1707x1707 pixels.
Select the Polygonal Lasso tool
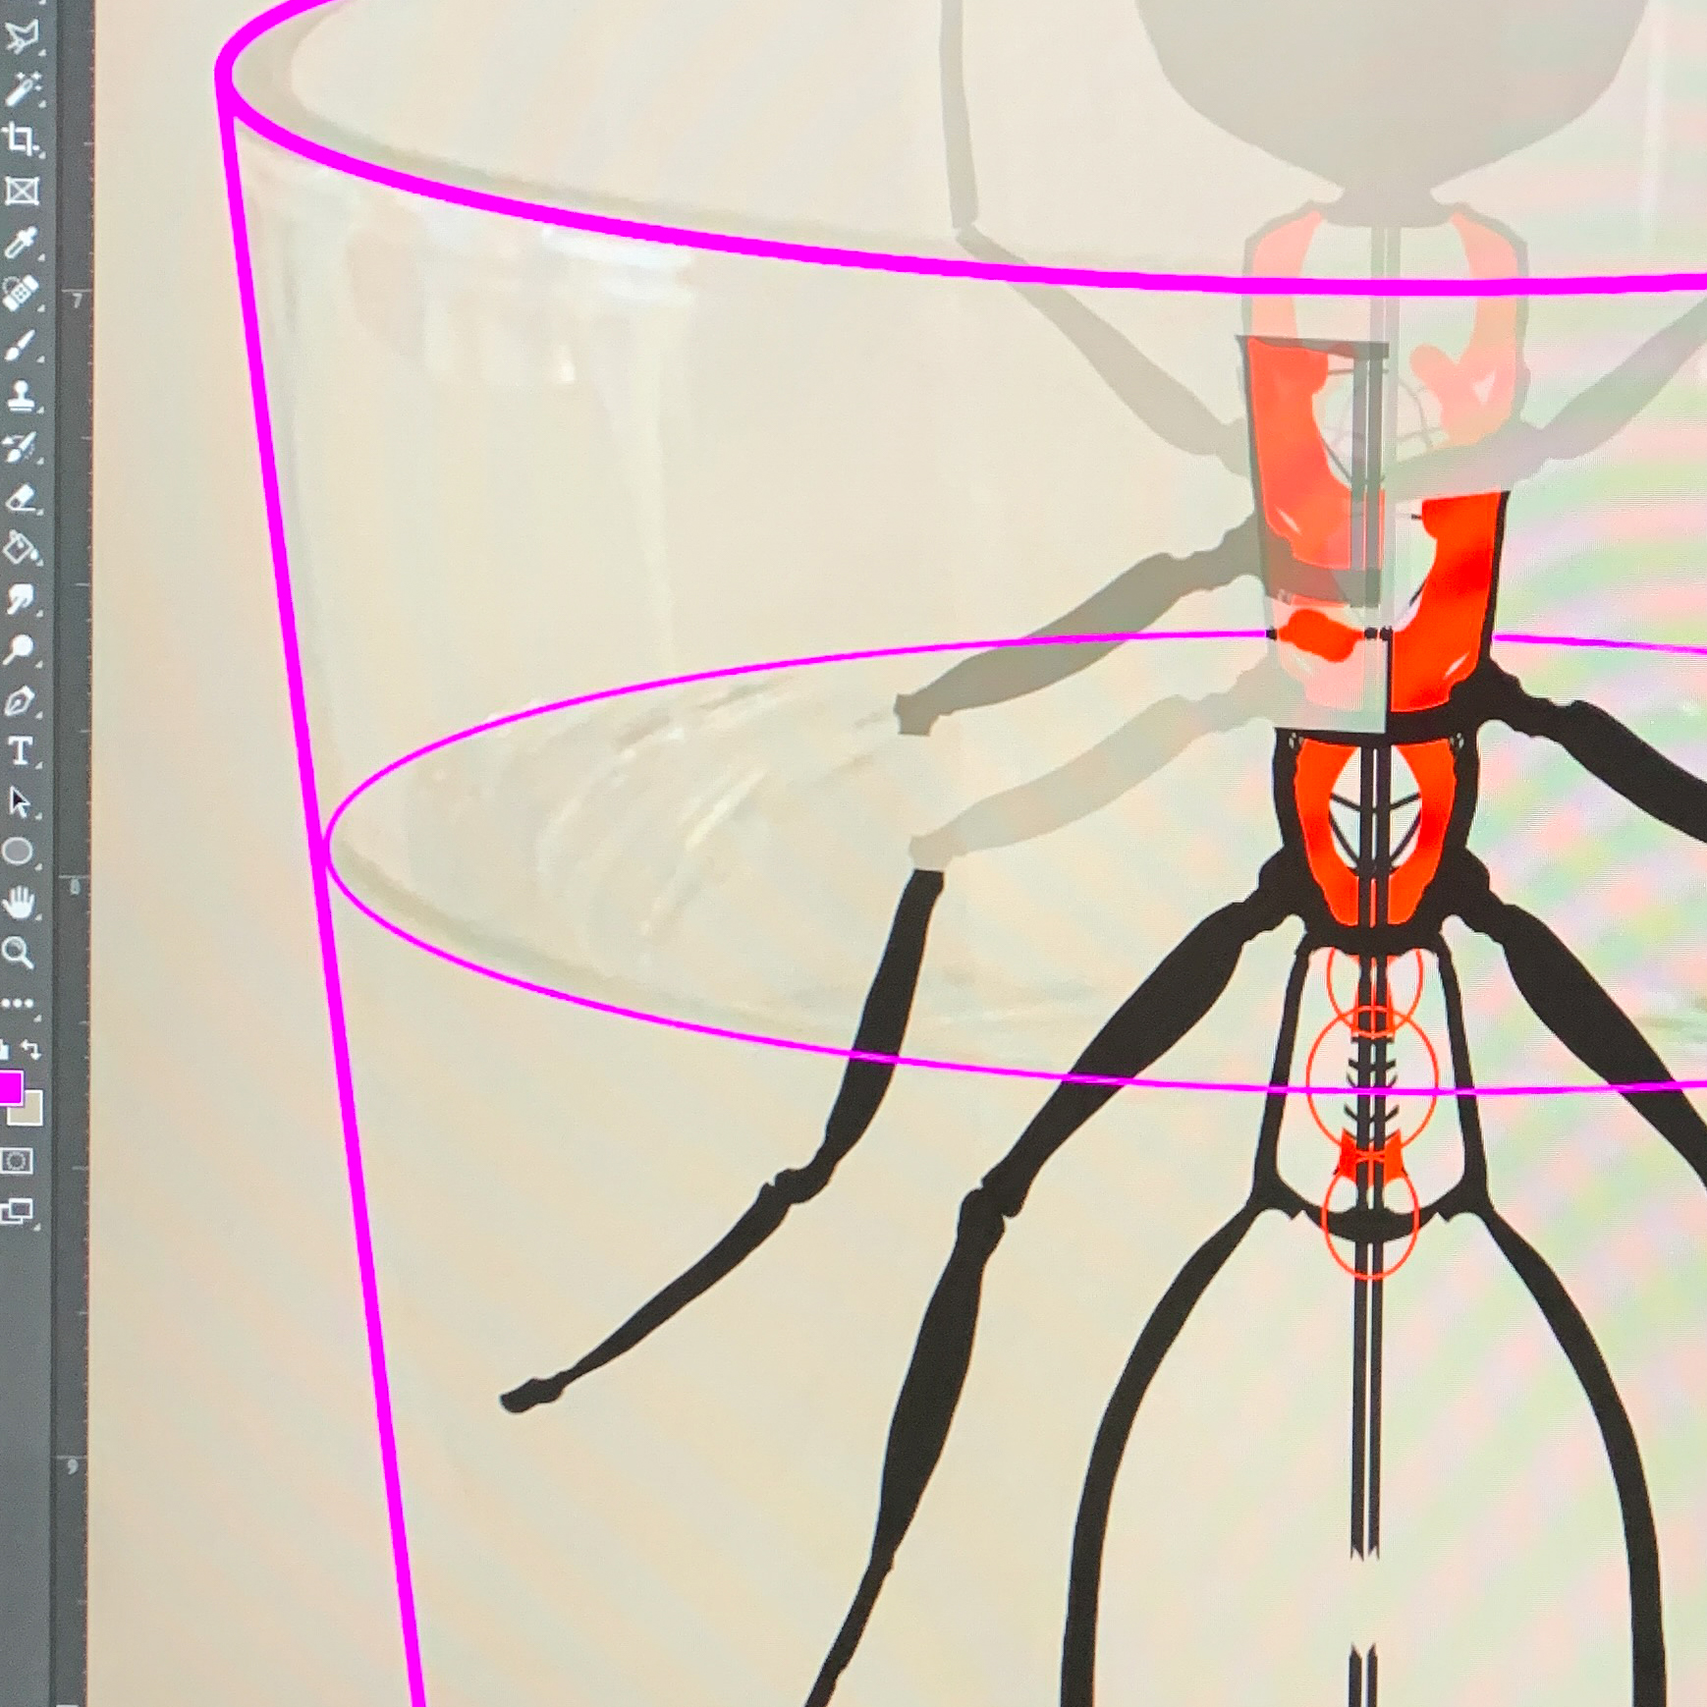point(21,36)
